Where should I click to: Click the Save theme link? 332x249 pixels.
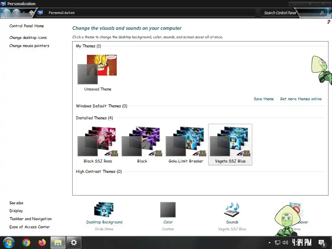(x=264, y=99)
